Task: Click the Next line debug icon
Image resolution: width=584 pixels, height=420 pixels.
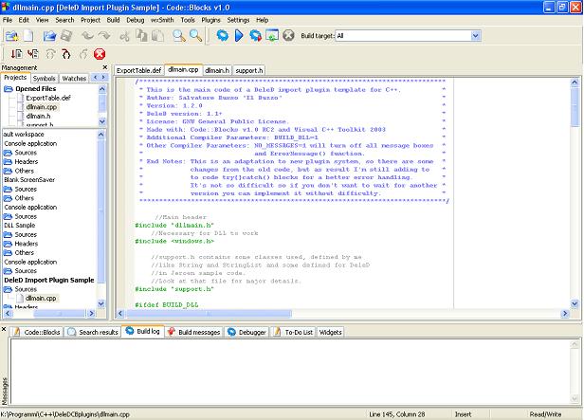Action: tap(50, 54)
